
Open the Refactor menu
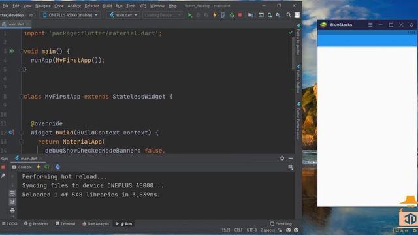[91, 6]
